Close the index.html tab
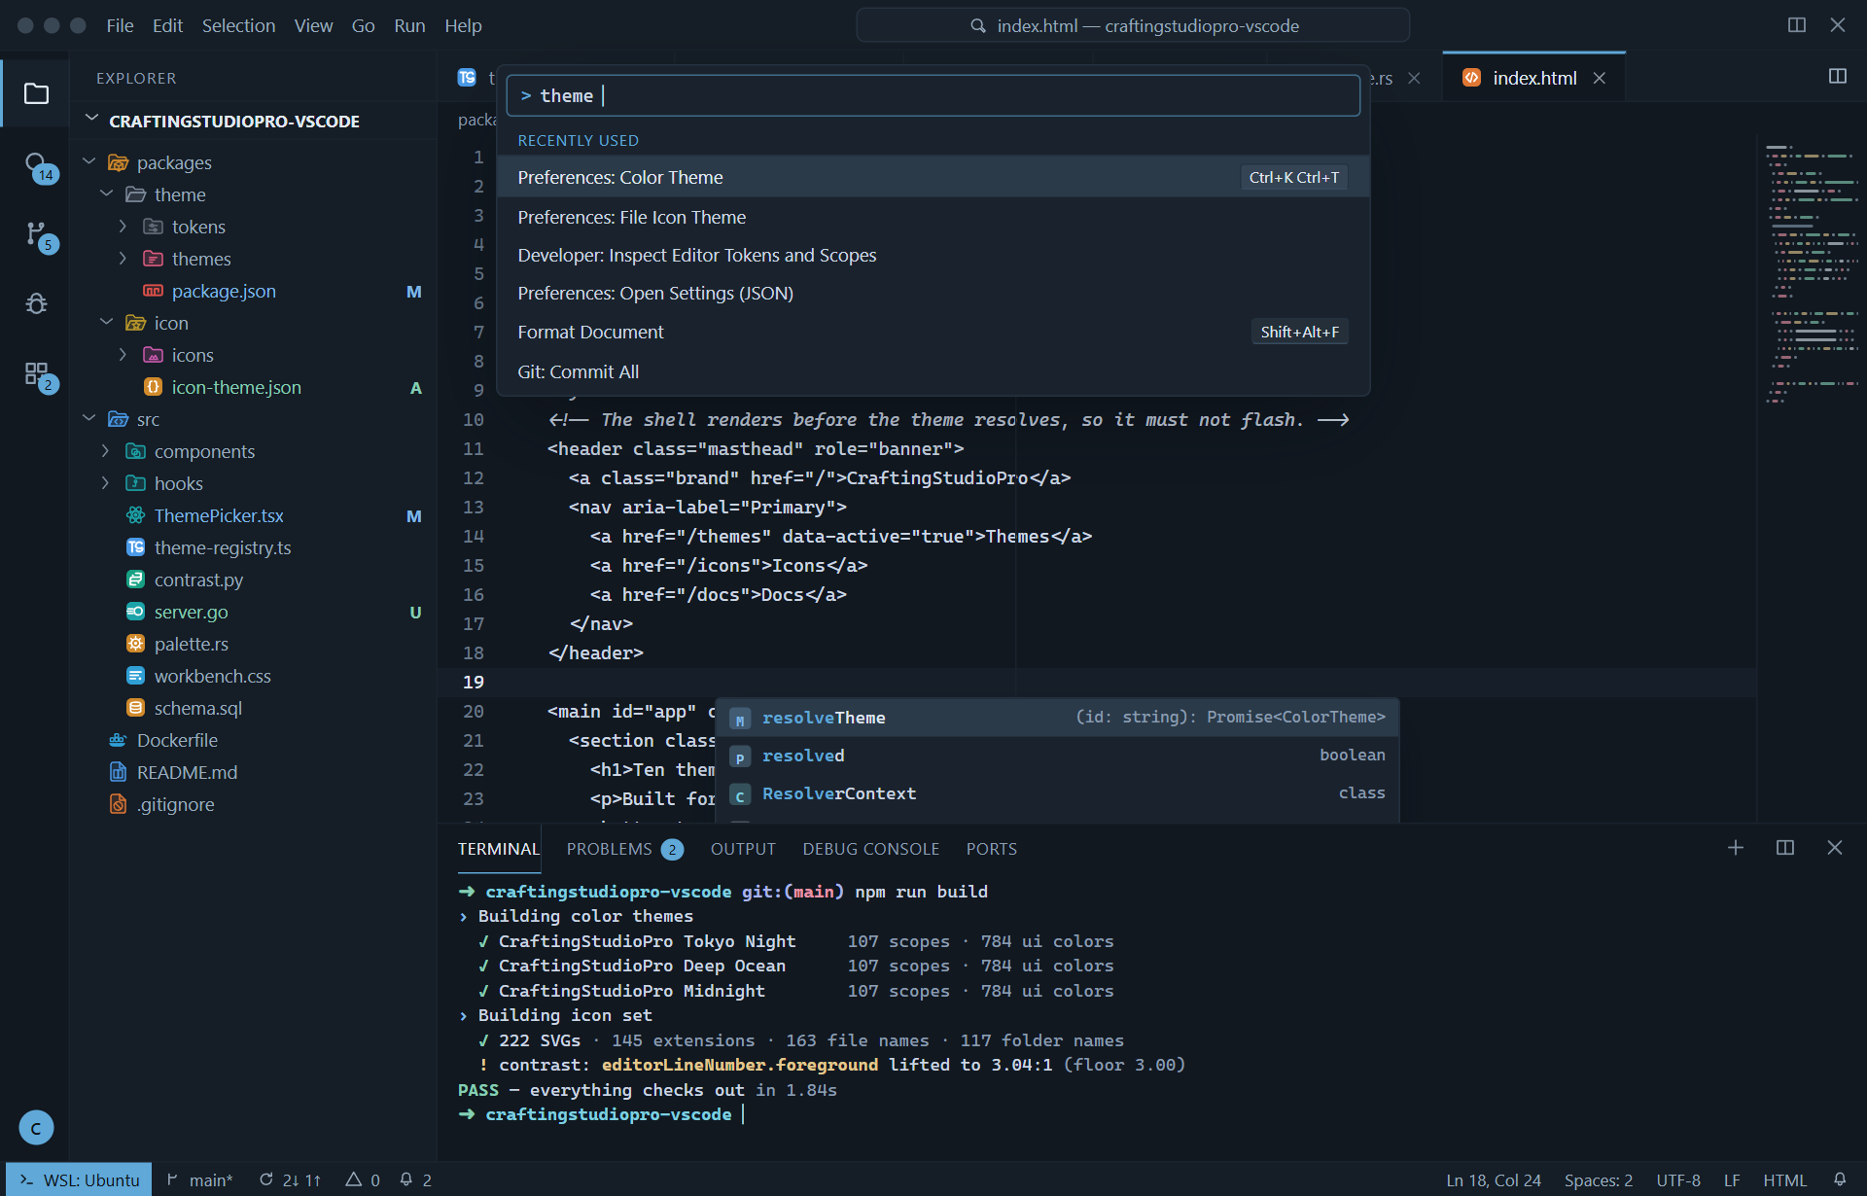Image resolution: width=1867 pixels, height=1196 pixels. click(x=1600, y=78)
